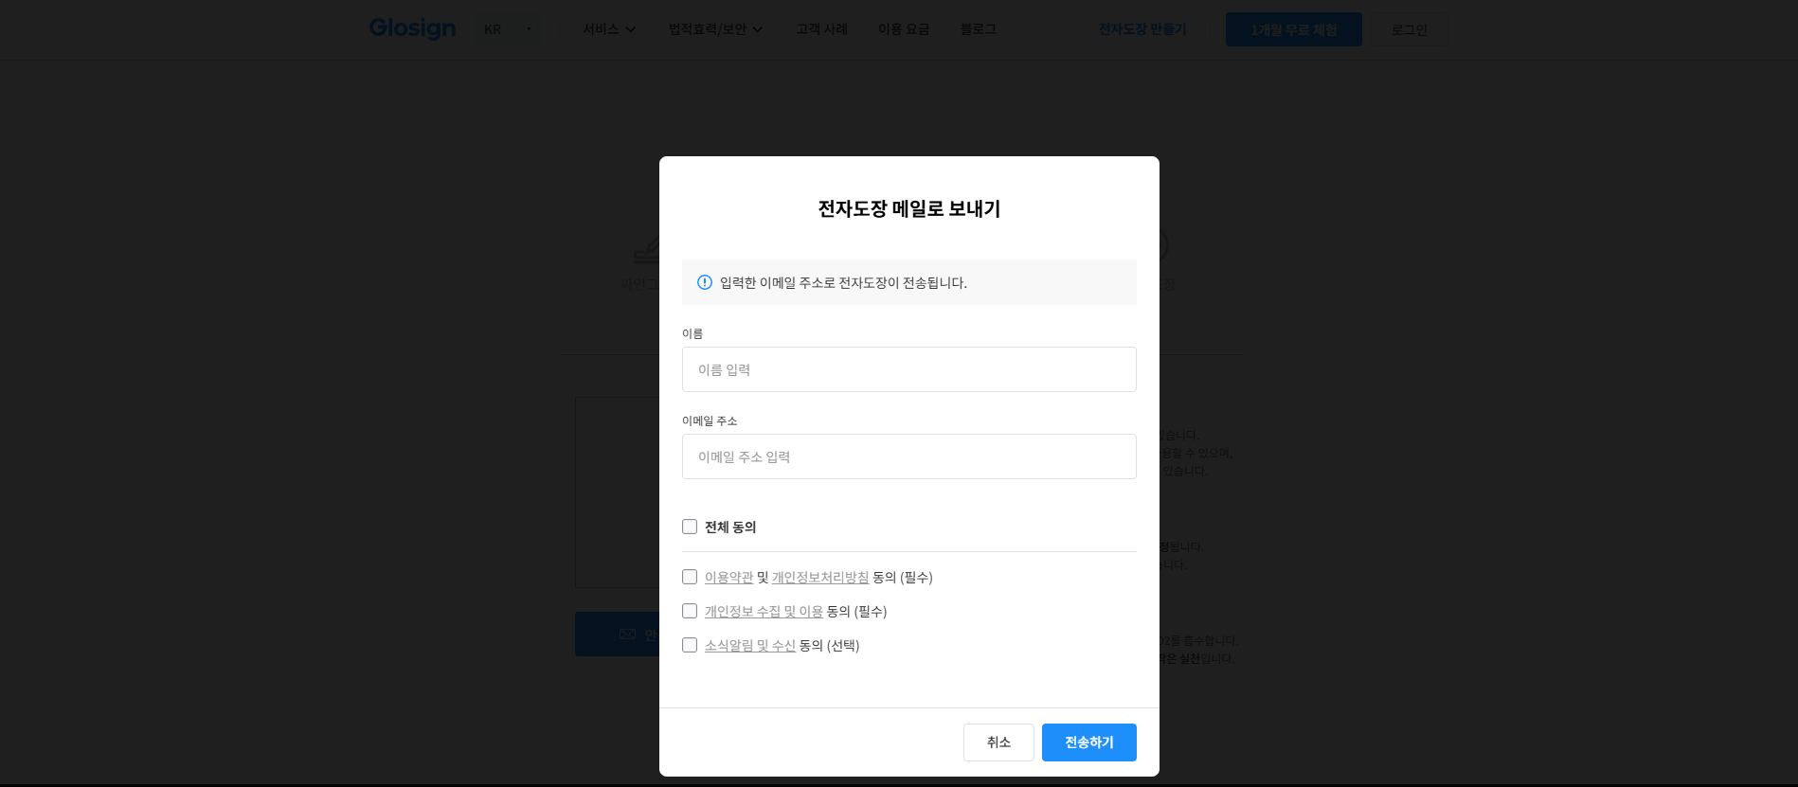Focus the 이름 입력 field
The image size is (1798, 787).
(909, 369)
